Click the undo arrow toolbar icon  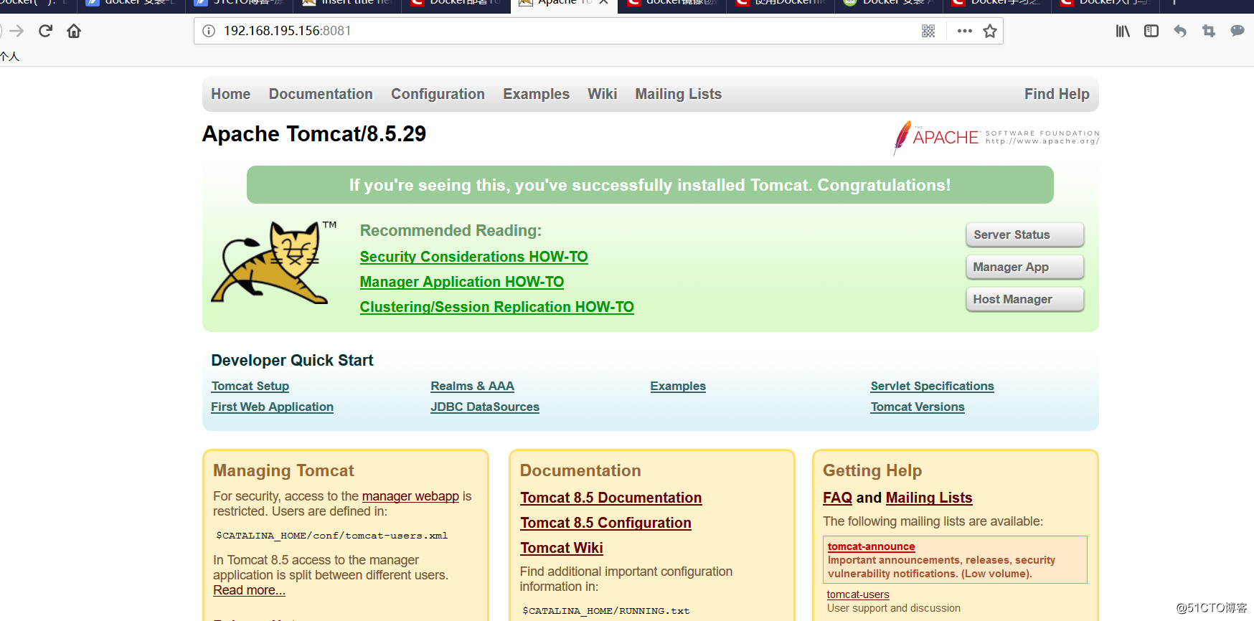click(x=1180, y=31)
